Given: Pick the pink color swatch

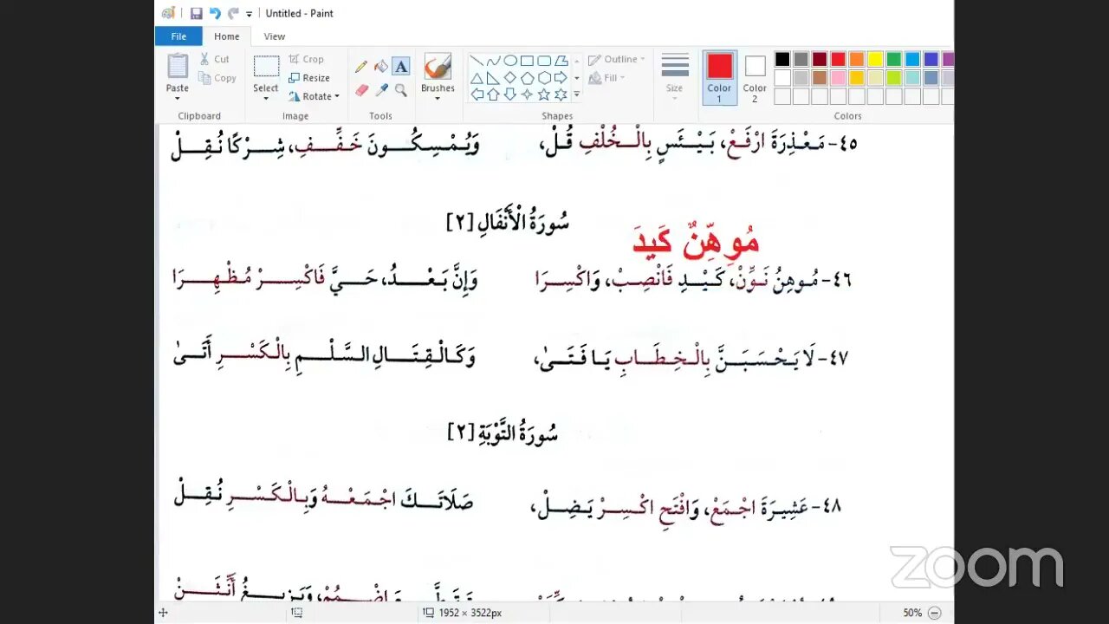Looking at the screenshot, I should pyautogui.click(x=838, y=78).
